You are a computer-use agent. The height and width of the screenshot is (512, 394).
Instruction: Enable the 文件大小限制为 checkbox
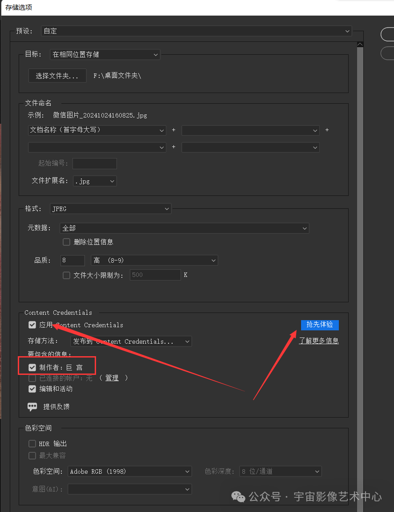click(x=66, y=275)
